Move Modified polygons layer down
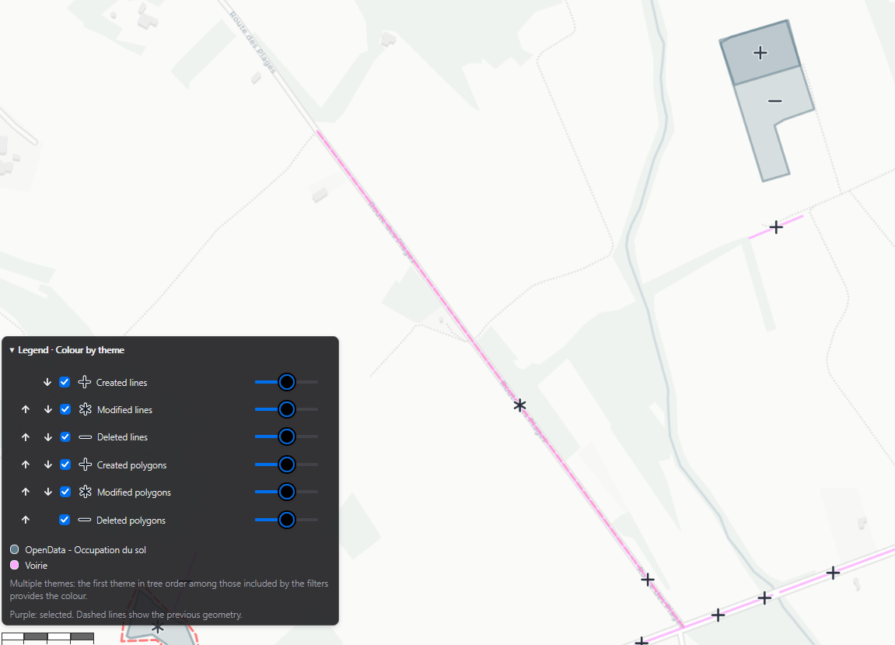This screenshot has height=645, width=895. pos(48,492)
